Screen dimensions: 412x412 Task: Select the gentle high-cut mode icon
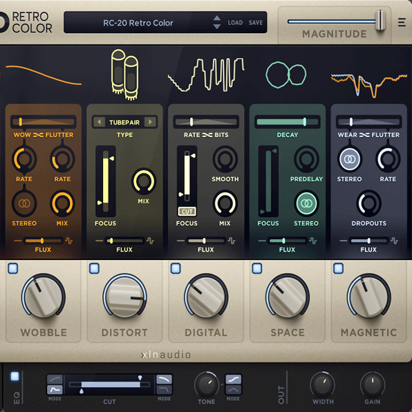pos(165,380)
